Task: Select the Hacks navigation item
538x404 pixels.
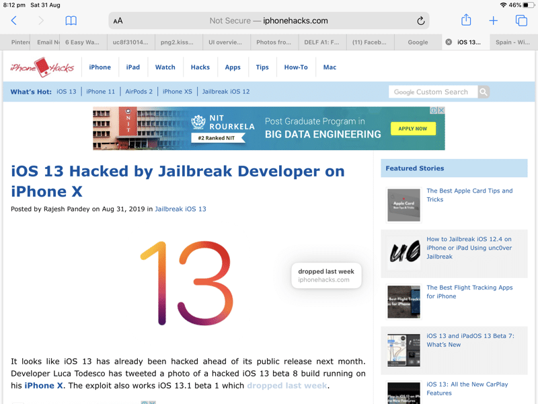Action: tap(200, 67)
